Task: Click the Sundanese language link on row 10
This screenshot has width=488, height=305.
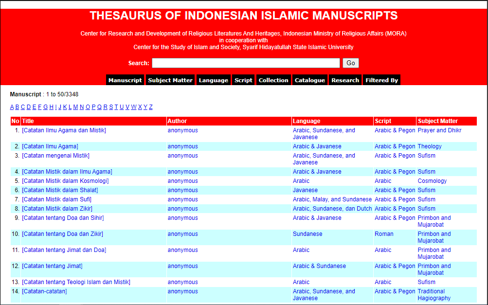Action: [307, 233]
